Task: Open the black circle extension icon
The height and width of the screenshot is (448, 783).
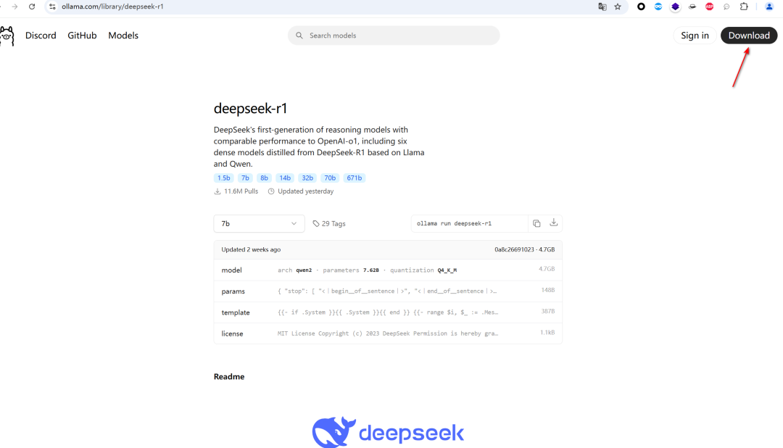Action: click(x=641, y=7)
